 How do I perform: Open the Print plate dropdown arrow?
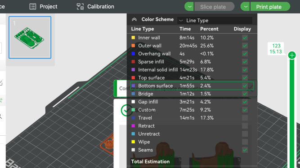pyautogui.click(x=246, y=7)
